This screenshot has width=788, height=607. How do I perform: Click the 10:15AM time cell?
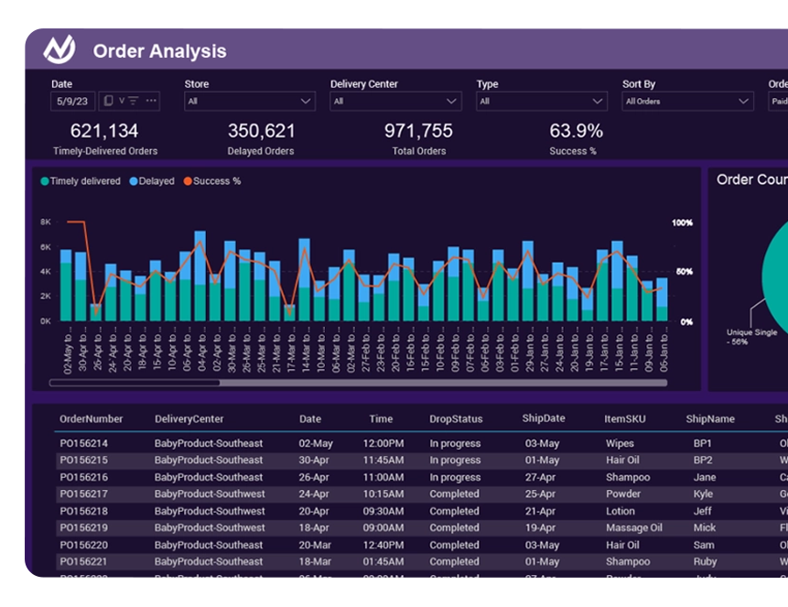point(383,493)
